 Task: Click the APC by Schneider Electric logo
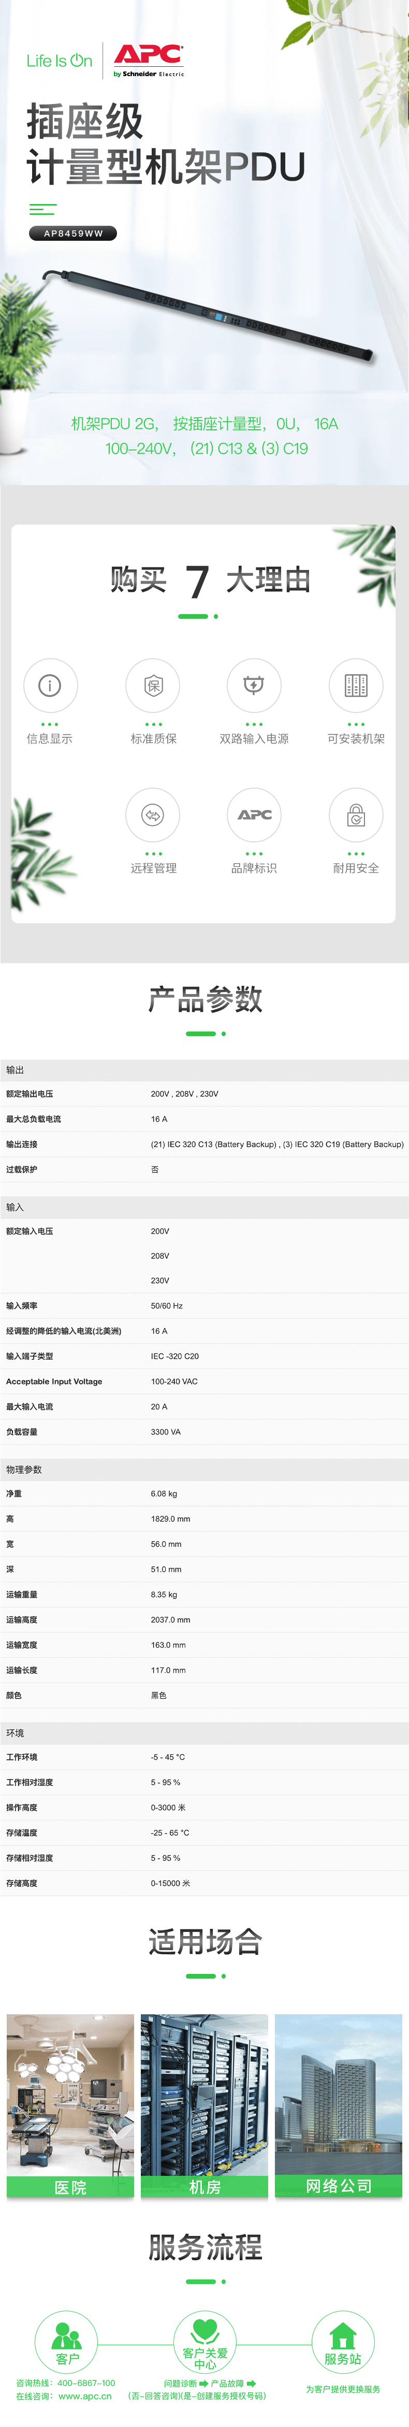(148, 60)
